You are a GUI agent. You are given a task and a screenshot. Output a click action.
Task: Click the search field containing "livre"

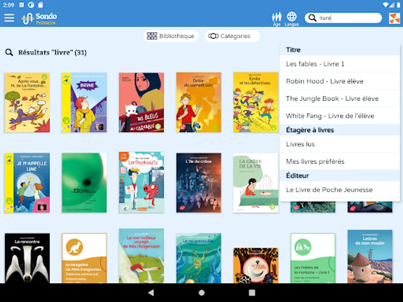pos(343,18)
